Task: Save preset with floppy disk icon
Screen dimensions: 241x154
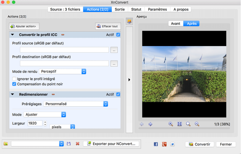Action: [x=69, y=144]
